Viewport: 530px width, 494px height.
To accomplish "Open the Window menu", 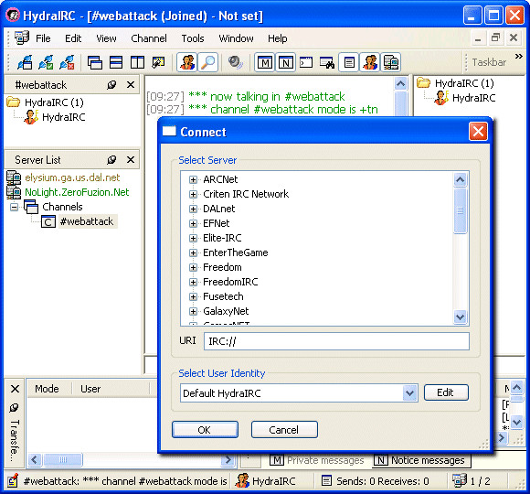I will tap(236, 38).
